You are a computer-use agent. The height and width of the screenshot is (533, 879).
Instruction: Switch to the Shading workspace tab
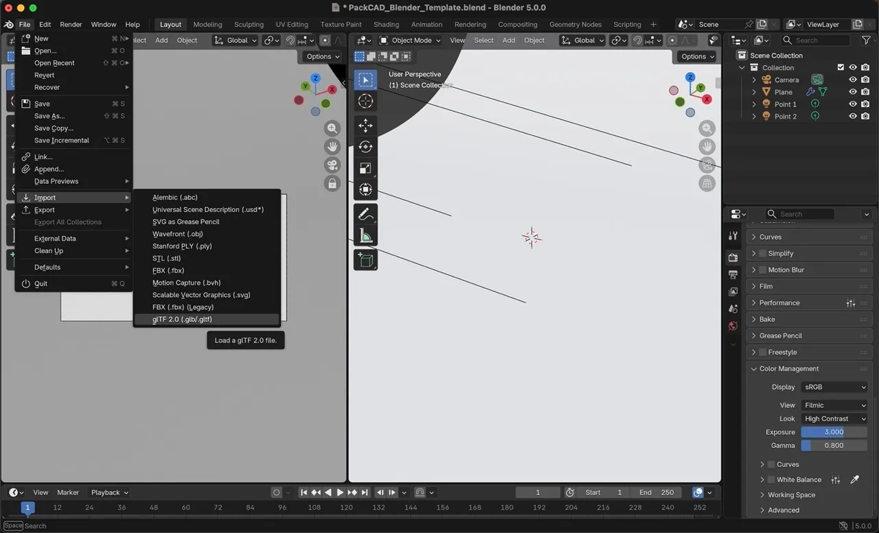(x=386, y=24)
